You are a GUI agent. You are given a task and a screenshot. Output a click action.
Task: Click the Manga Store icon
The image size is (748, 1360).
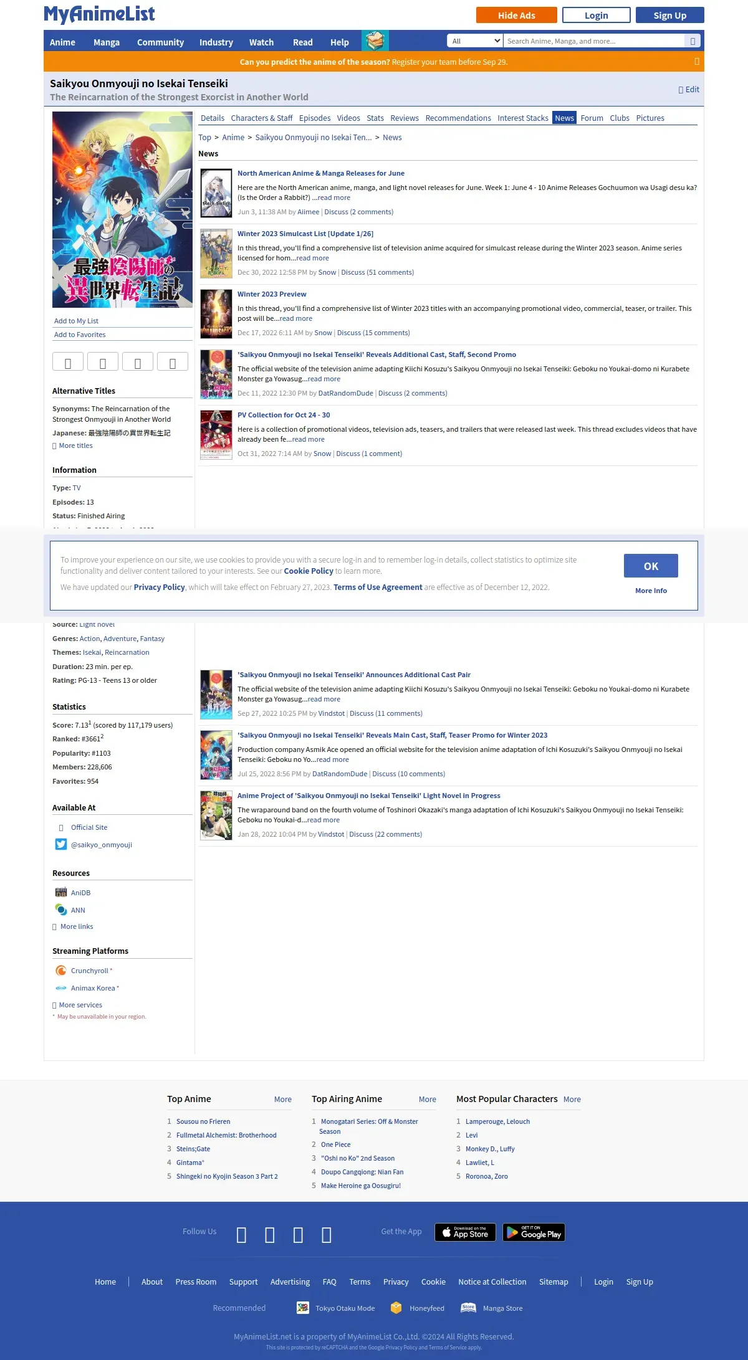coord(468,1308)
